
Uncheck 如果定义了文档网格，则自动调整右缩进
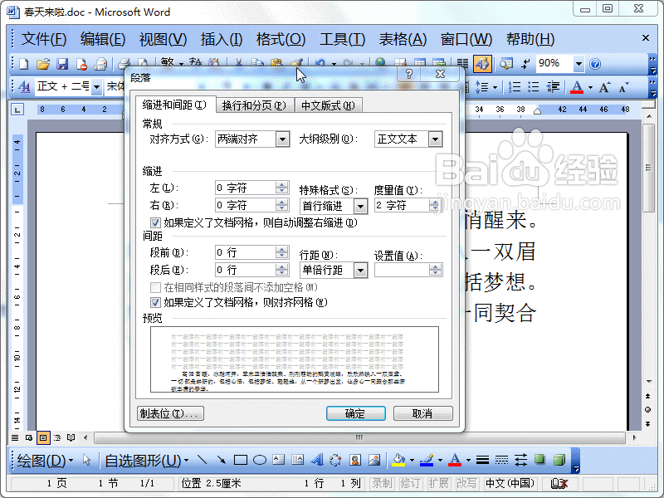[155, 222]
